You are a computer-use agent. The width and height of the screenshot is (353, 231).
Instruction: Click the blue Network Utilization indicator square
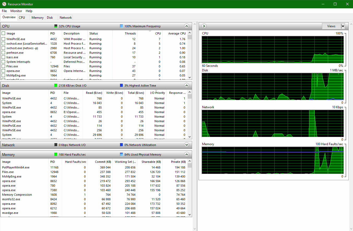pos(122,145)
